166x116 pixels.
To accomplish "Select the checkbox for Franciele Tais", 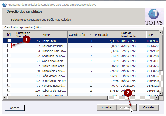I will click(x=9, y=51).
